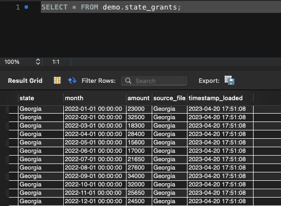Select month cell 2022-10-01 00:00:00
The image size is (281, 206).
(95, 185)
